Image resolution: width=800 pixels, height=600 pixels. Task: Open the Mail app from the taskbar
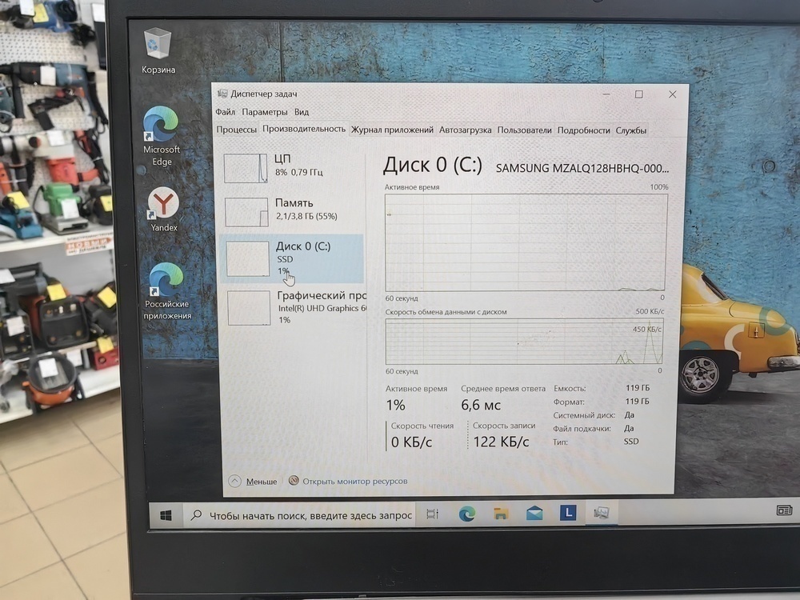tap(534, 510)
